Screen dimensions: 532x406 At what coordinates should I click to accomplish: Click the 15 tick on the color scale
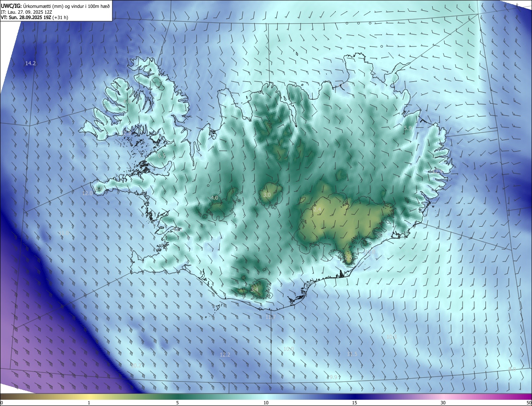pyautogui.click(x=355, y=403)
